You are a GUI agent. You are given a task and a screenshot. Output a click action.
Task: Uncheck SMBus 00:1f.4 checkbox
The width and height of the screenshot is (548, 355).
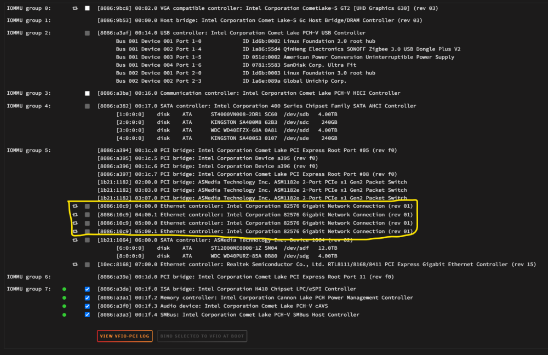tap(87, 315)
